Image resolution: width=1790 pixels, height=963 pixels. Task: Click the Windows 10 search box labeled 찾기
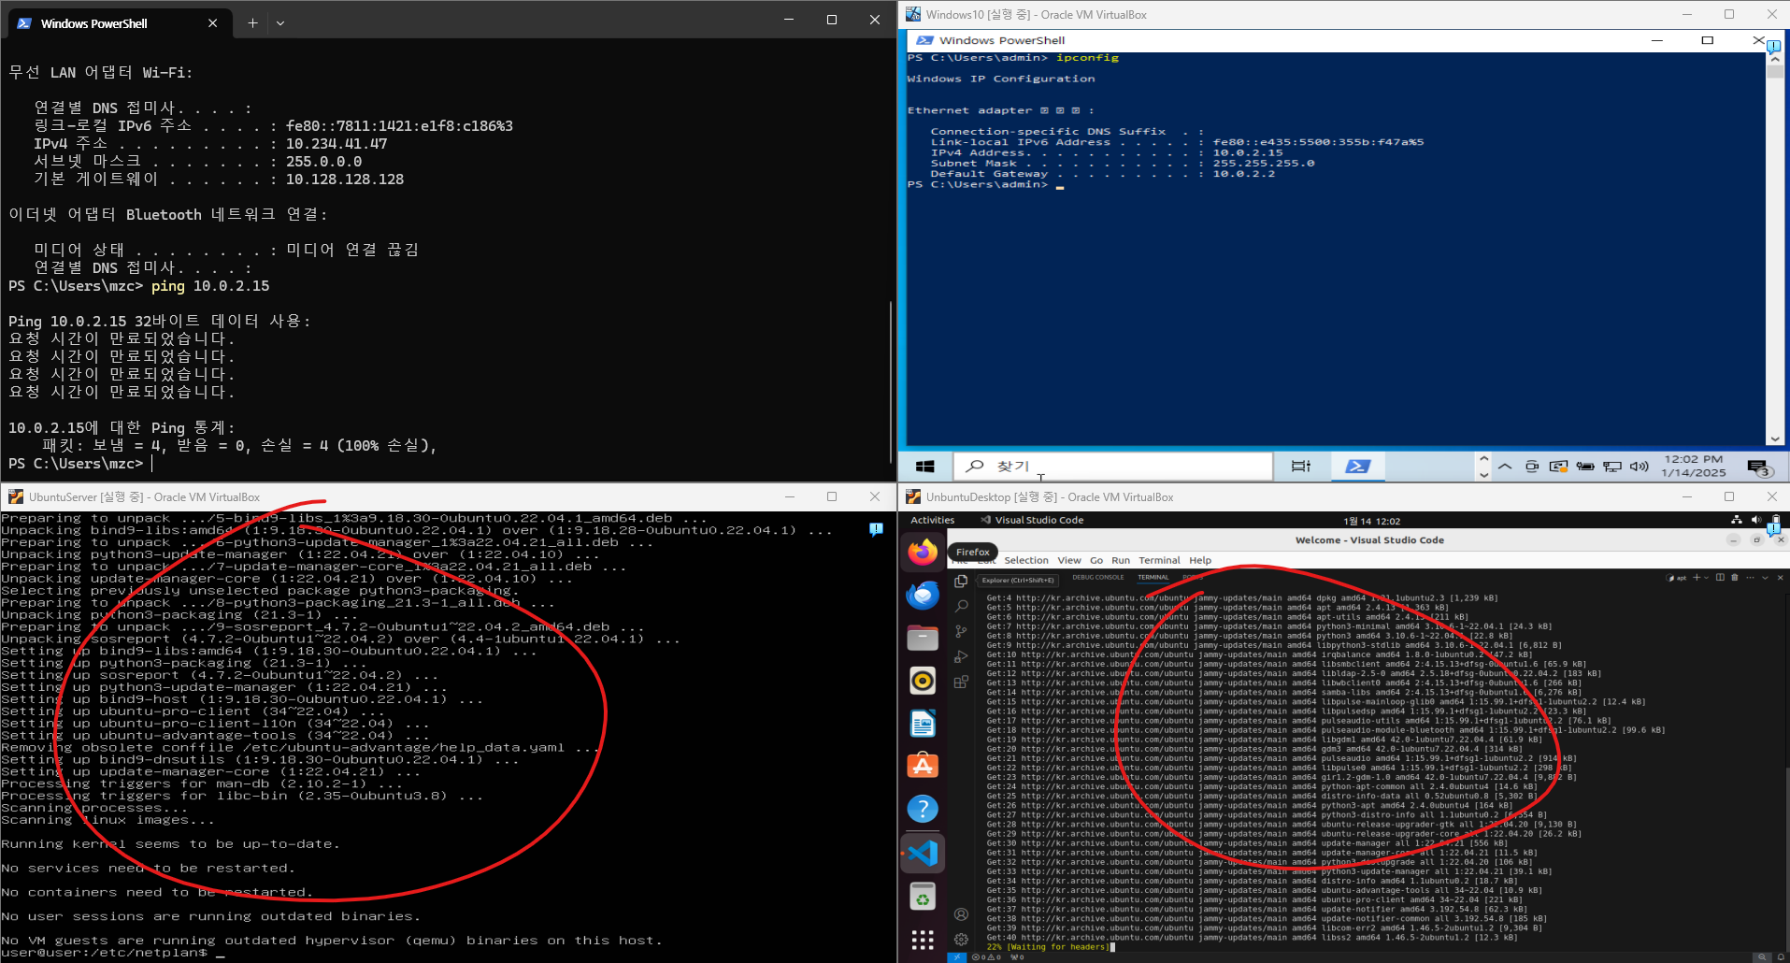[x=1112, y=466]
